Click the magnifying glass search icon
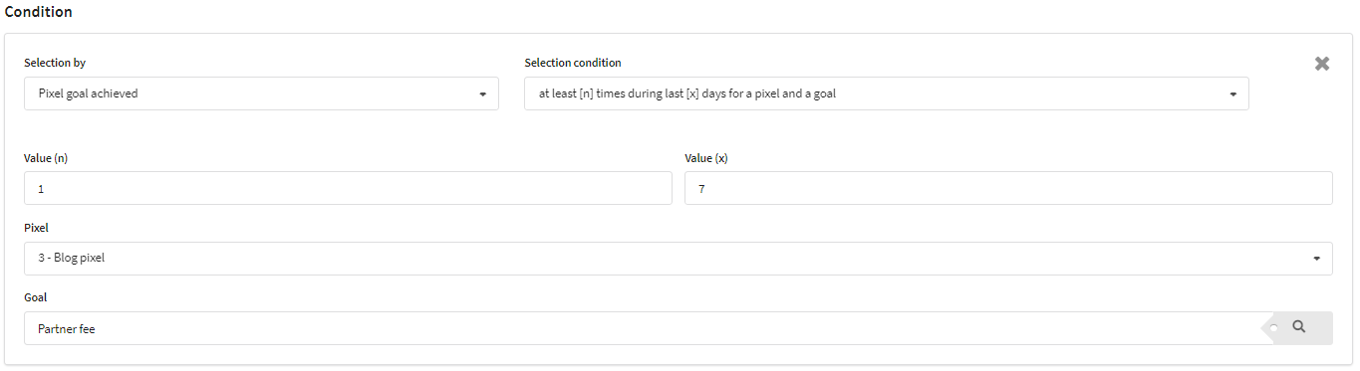 (1298, 326)
